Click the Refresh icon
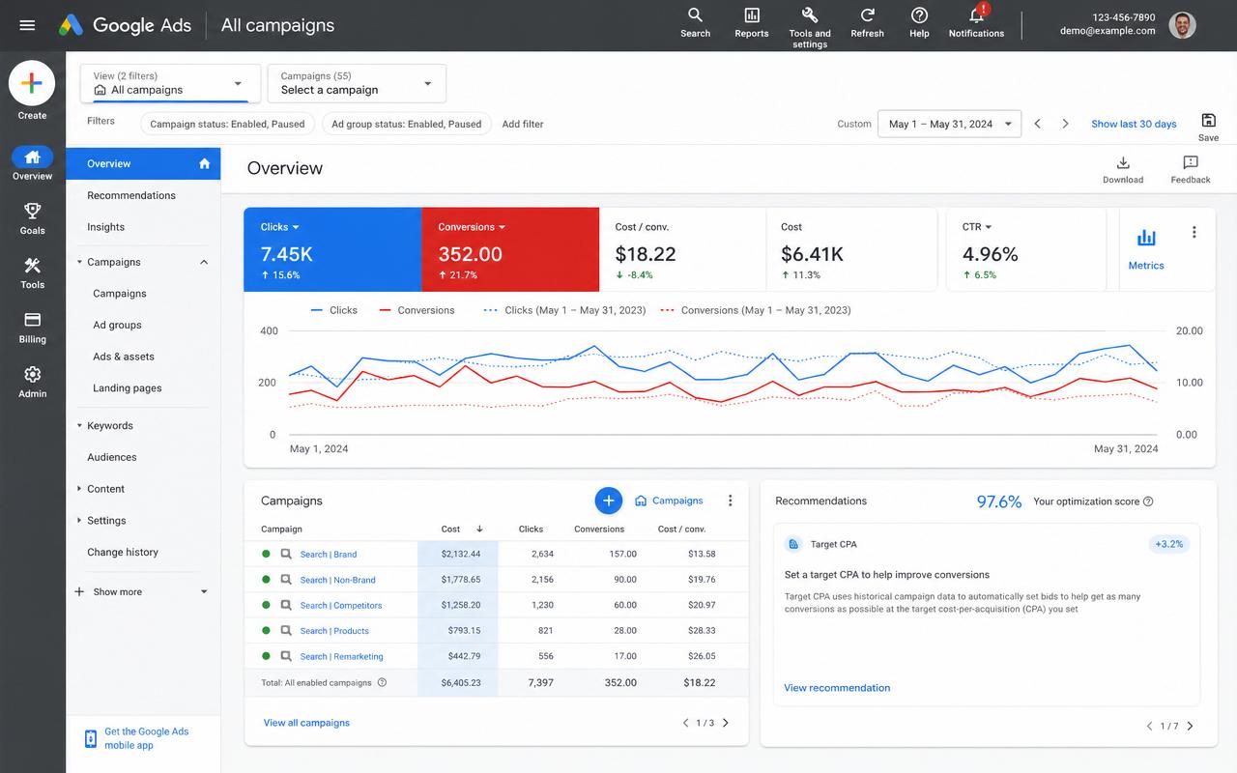 [867, 15]
